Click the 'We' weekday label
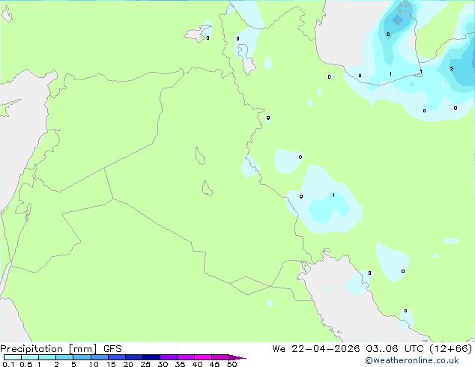The height and width of the screenshot is (367, 475). click(279, 348)
